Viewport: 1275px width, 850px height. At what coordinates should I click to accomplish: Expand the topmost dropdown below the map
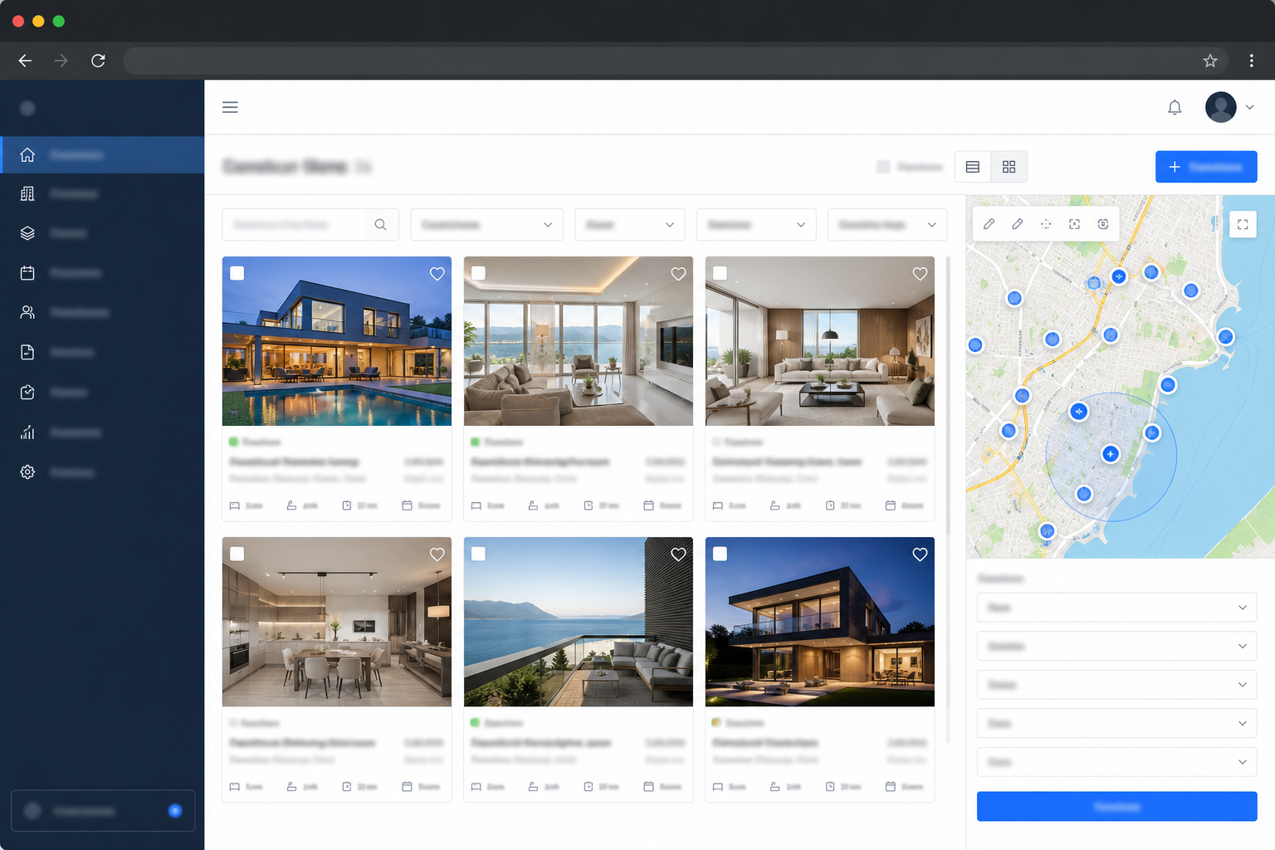[1117, 608]
